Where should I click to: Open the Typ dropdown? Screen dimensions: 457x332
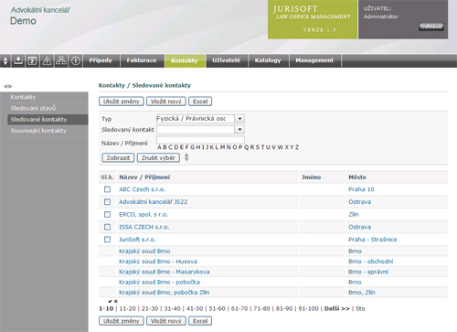tap(239, 119)
